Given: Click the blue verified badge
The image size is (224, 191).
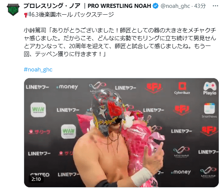Looking at the screenshot, I should point(156,6).
